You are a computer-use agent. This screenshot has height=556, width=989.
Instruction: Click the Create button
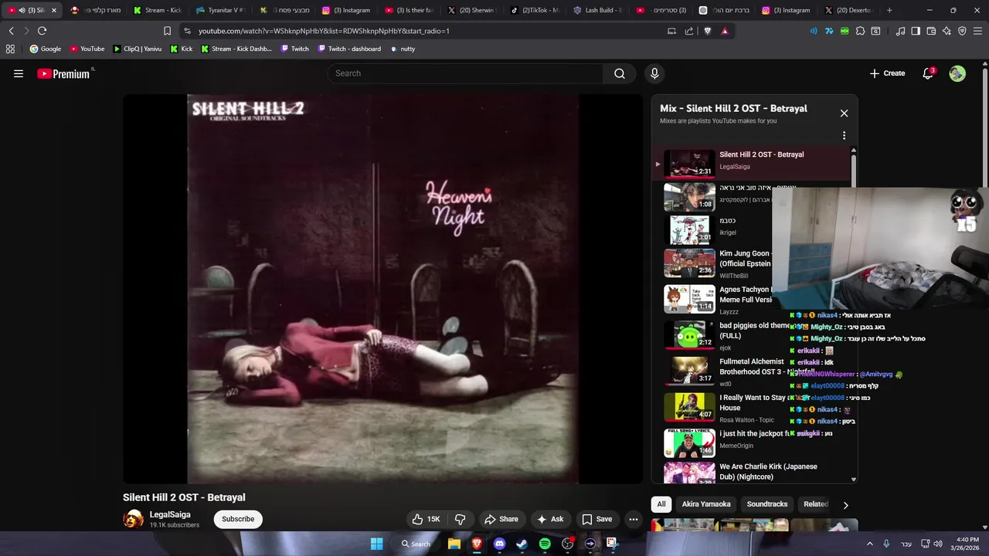coord(887,73)
